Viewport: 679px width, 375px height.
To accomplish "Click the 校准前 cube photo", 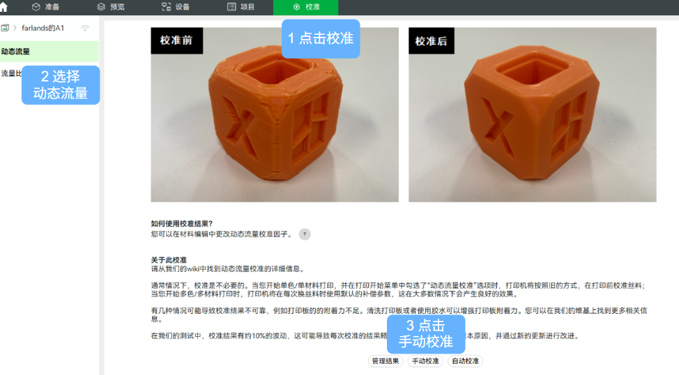I will pyautogui.click(x=275, y=115).
